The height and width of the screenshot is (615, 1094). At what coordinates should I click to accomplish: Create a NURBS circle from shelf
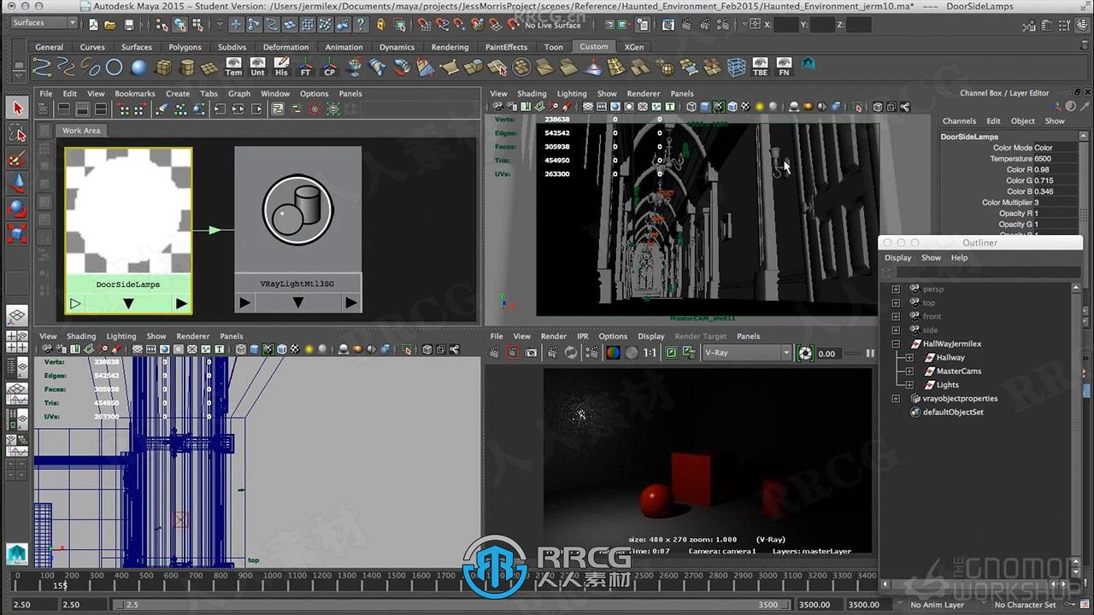click(115, 67)
